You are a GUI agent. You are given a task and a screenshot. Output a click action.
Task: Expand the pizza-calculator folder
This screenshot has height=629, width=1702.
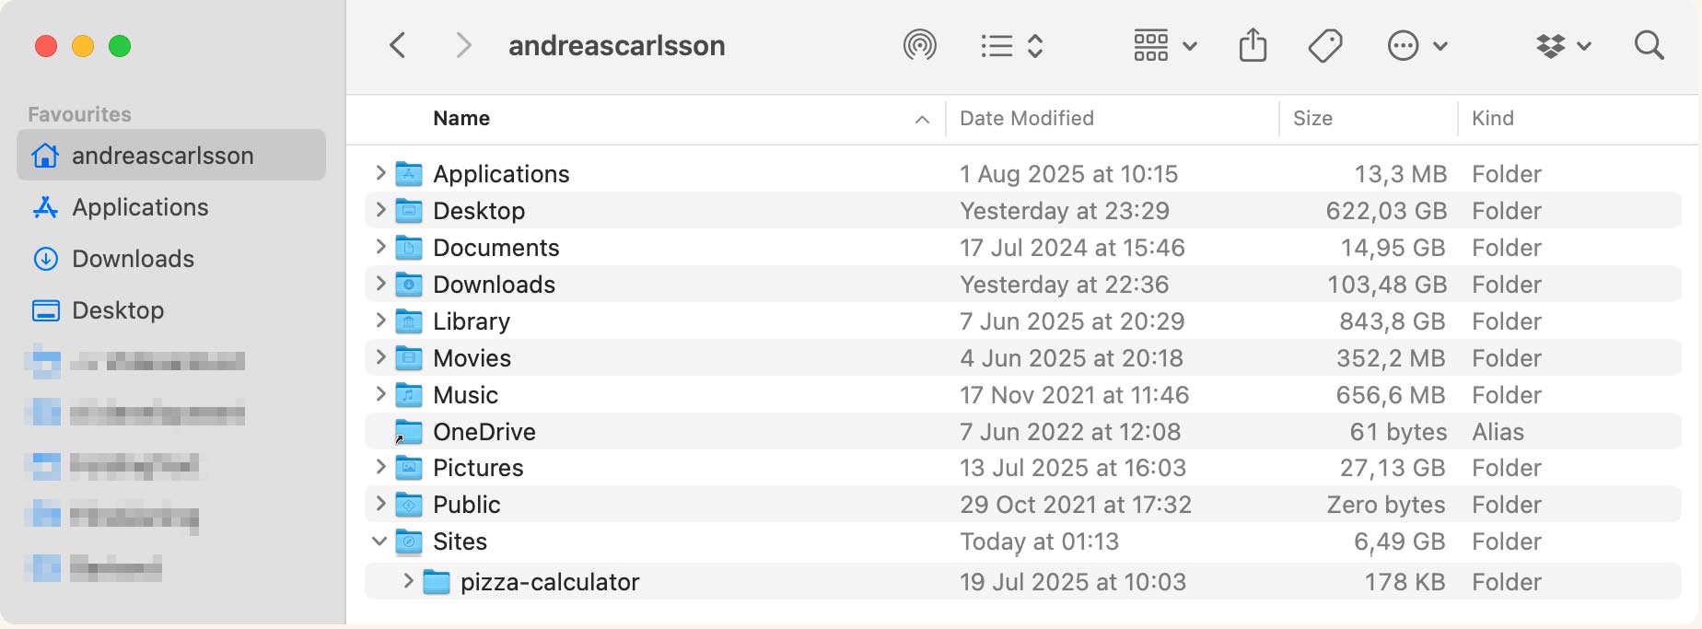point(408,580)
